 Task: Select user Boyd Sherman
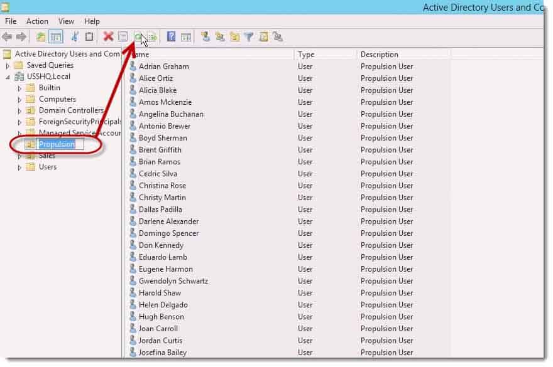(163, 138)
